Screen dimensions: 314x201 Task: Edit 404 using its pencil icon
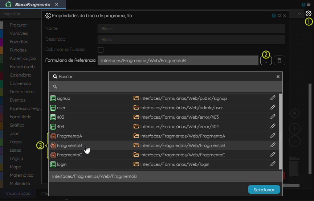click(x=273, y=126)
